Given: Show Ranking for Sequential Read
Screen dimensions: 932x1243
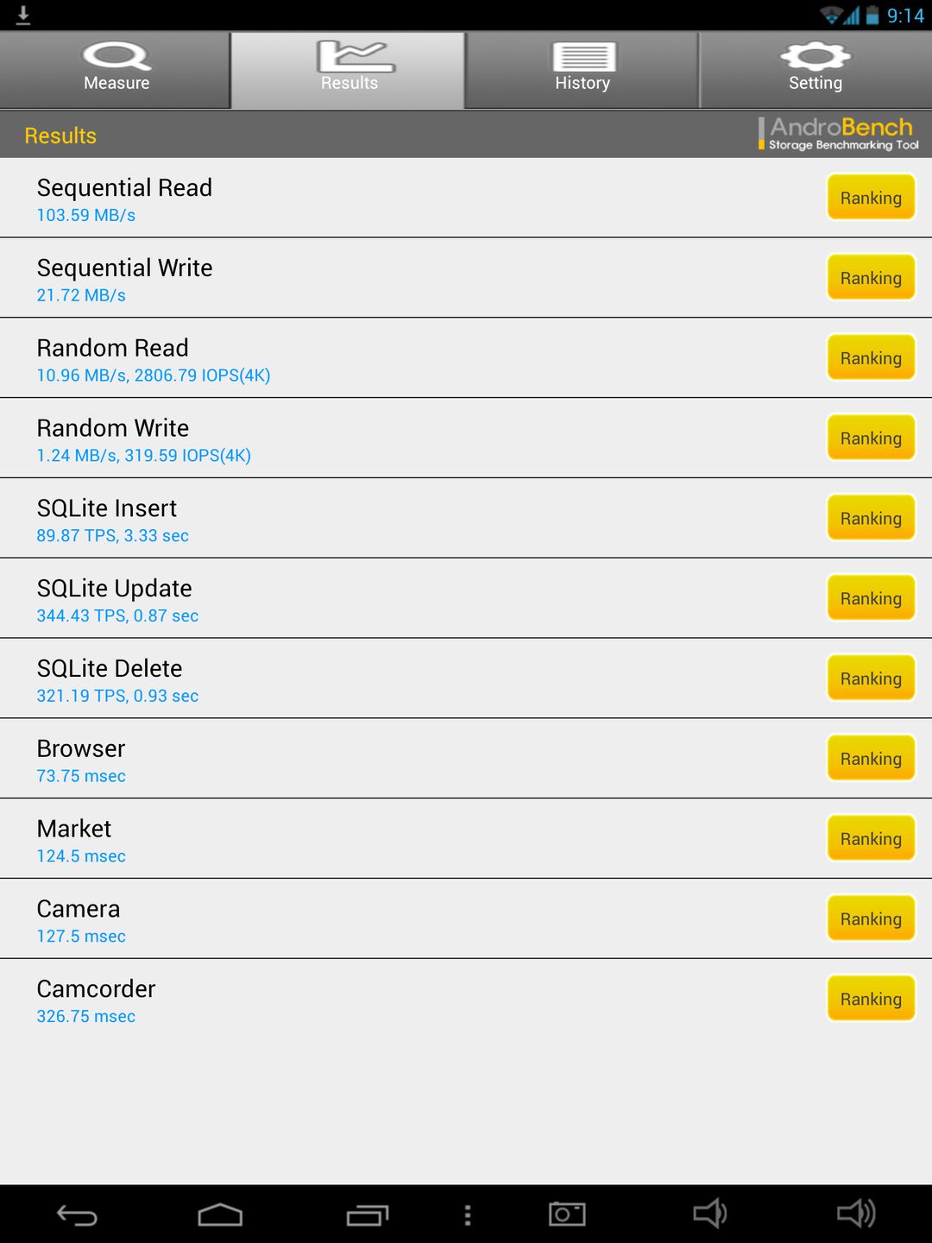Looking at the screenshot, I should click(x=871, y=198).
